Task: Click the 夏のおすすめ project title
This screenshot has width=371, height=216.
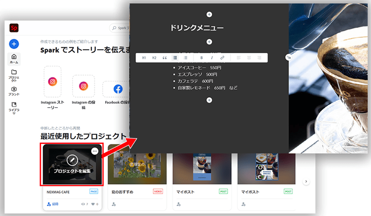Action: click(x=122, y=192)
